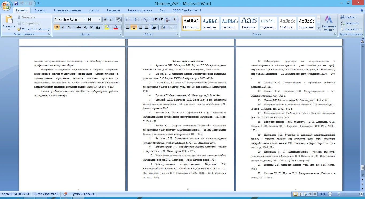365x199 pixels.
Task: Click the Изменить стили button
Action: point(329,23)
